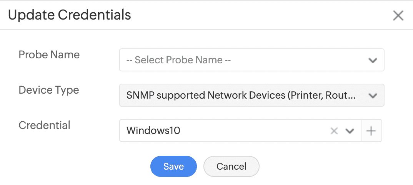Add a new credential with plus icon

[371, 131]
